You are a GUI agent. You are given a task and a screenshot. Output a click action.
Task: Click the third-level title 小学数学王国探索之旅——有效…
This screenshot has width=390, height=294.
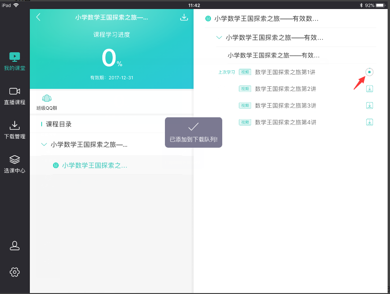pos(273,55)
